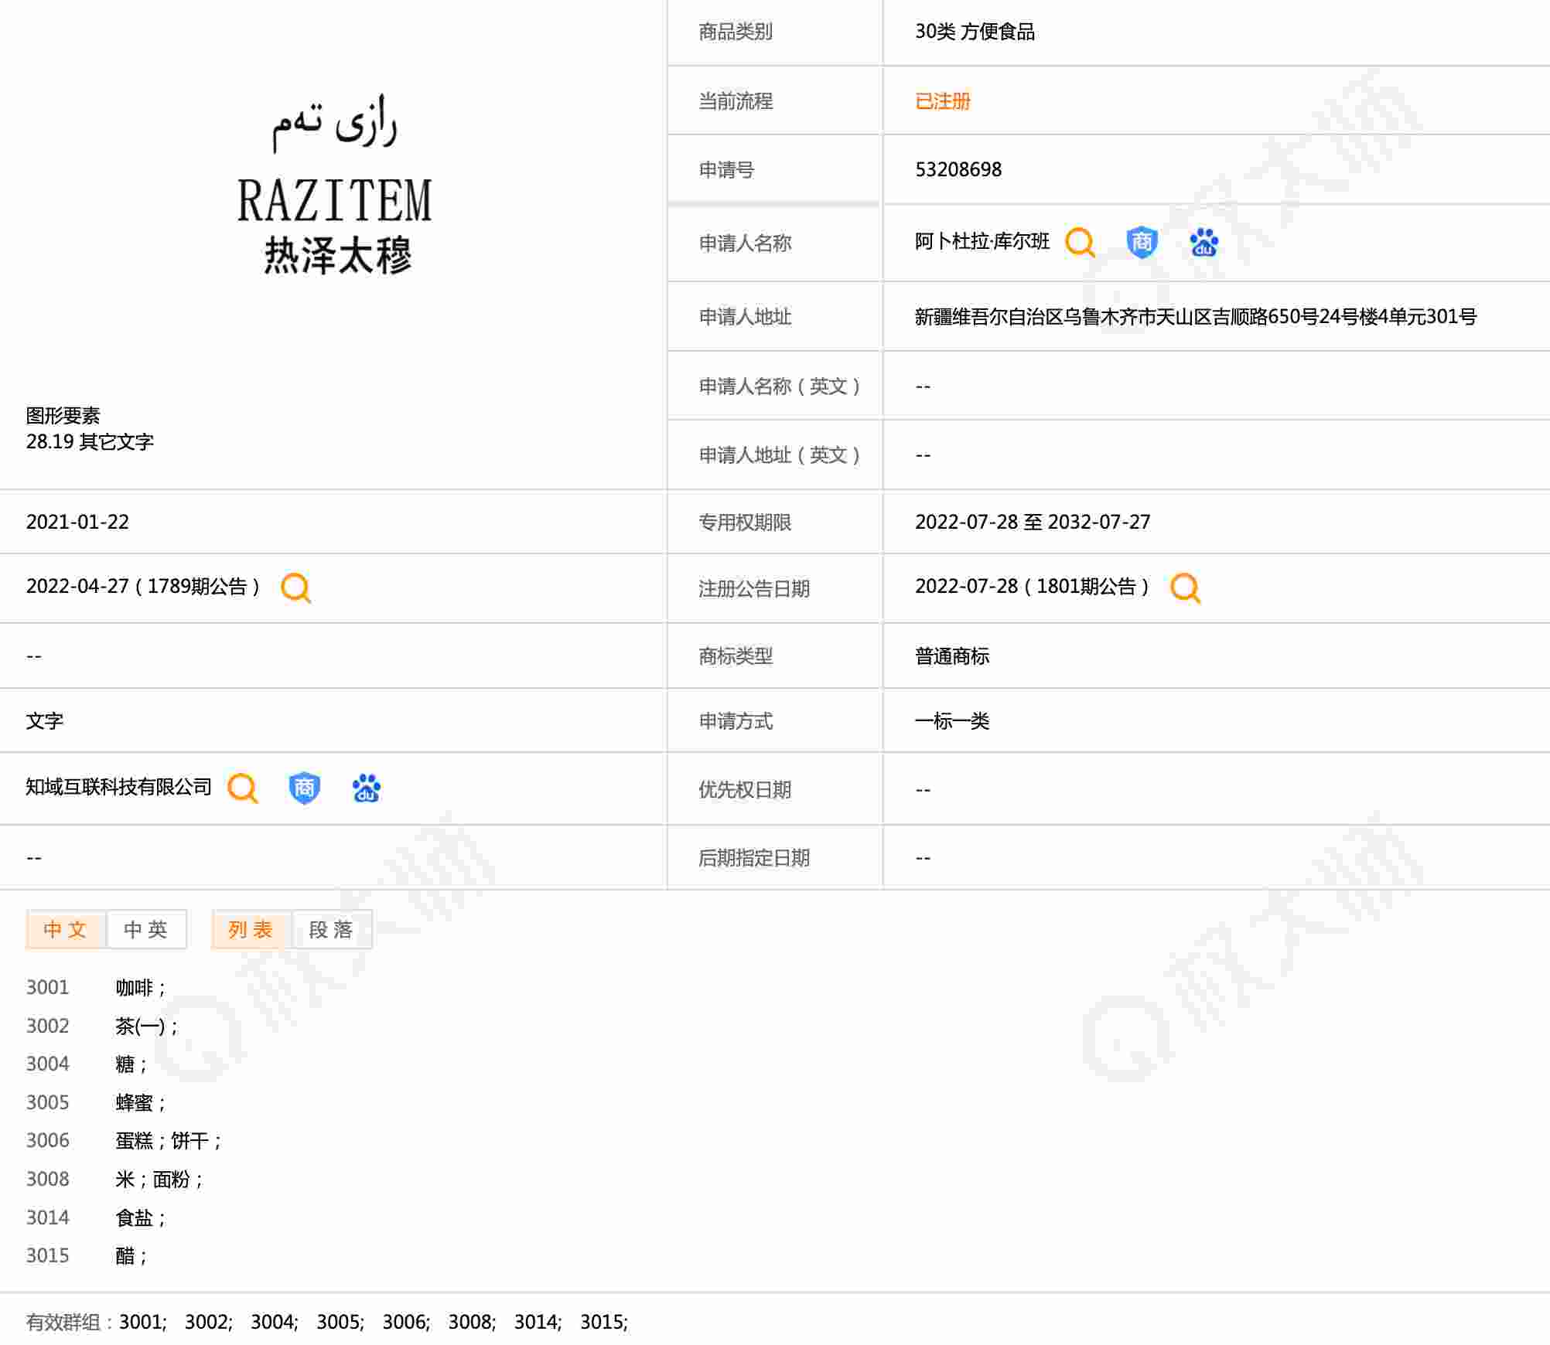Click Baidu paw icon beside 知域互联科技有限公司
This screenshot has height=1345, width=1550.
(366, 788)
